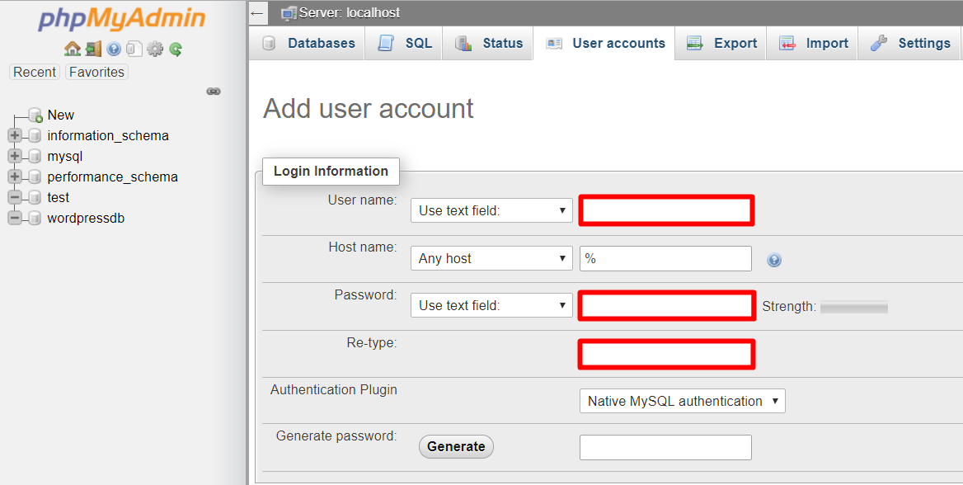
Task: Switch to the Databases tab
Action: (x=308, y=44)
